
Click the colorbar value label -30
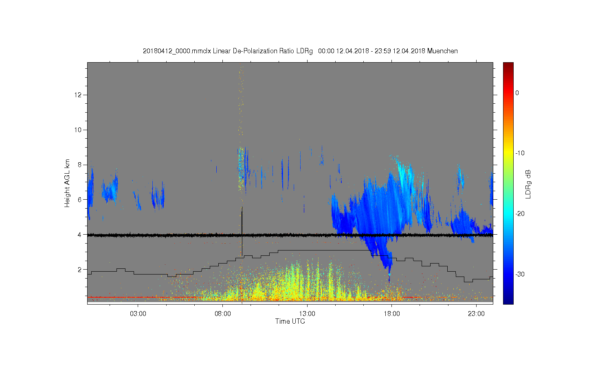point(520,274)
